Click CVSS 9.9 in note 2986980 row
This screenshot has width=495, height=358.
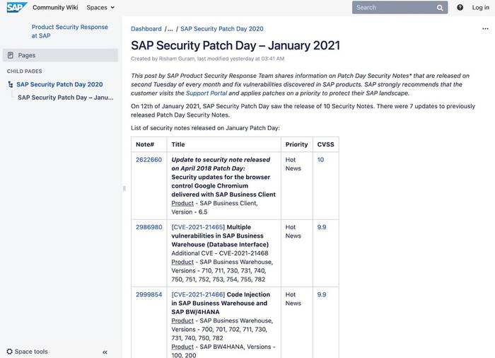[322, 227]
